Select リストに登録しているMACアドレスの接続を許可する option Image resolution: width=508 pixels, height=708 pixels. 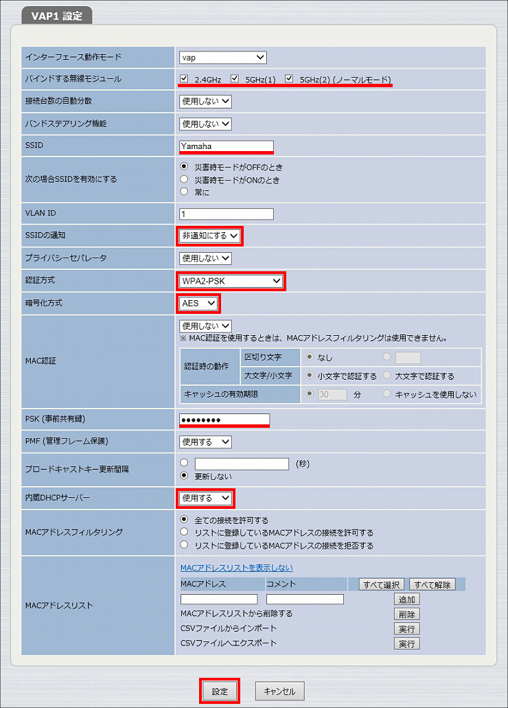(184, 532)
